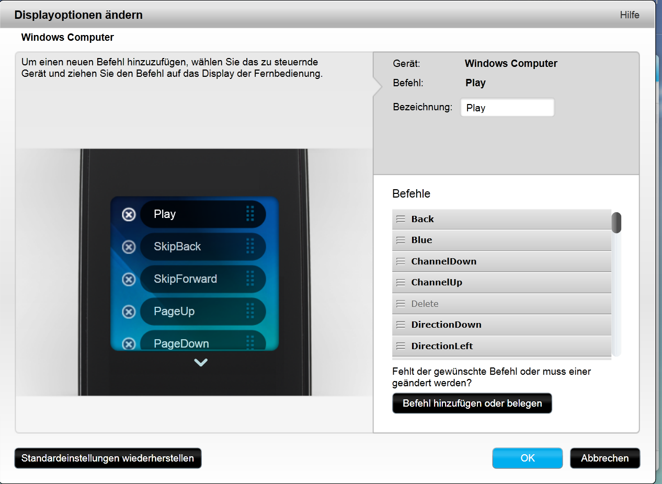Click the drag handle on the Play entry
662x484 pixels.
(250, 214)
